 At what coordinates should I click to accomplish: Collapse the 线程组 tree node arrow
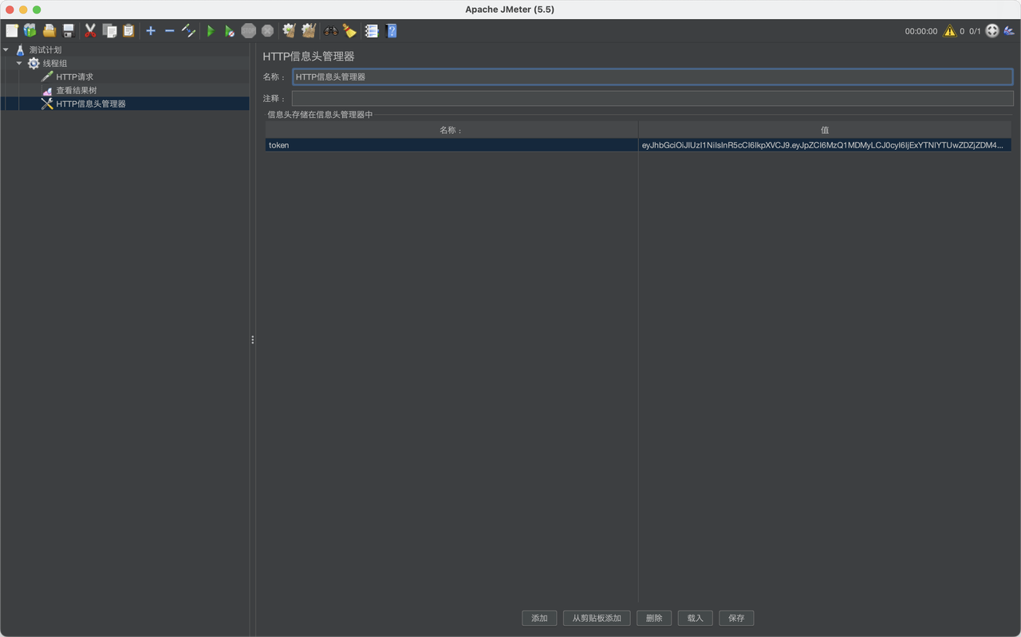pyautogui.click(x=19, y=63)
